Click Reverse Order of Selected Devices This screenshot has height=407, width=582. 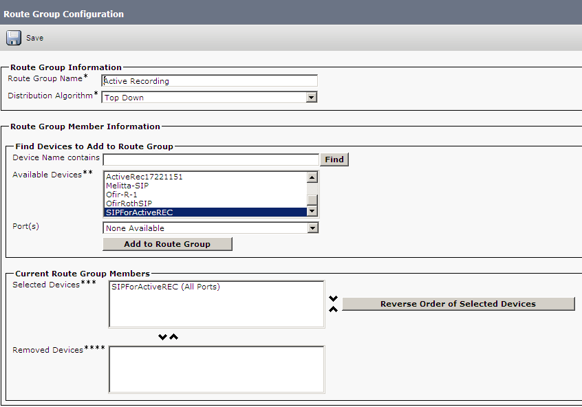click(x=458, y=304)
